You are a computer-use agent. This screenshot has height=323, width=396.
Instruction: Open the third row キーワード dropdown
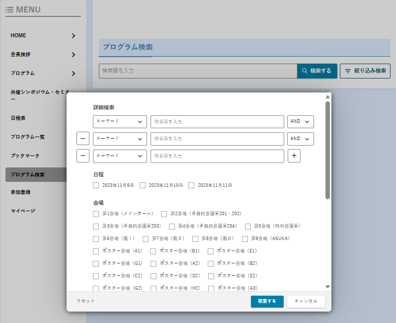[120, 156]
